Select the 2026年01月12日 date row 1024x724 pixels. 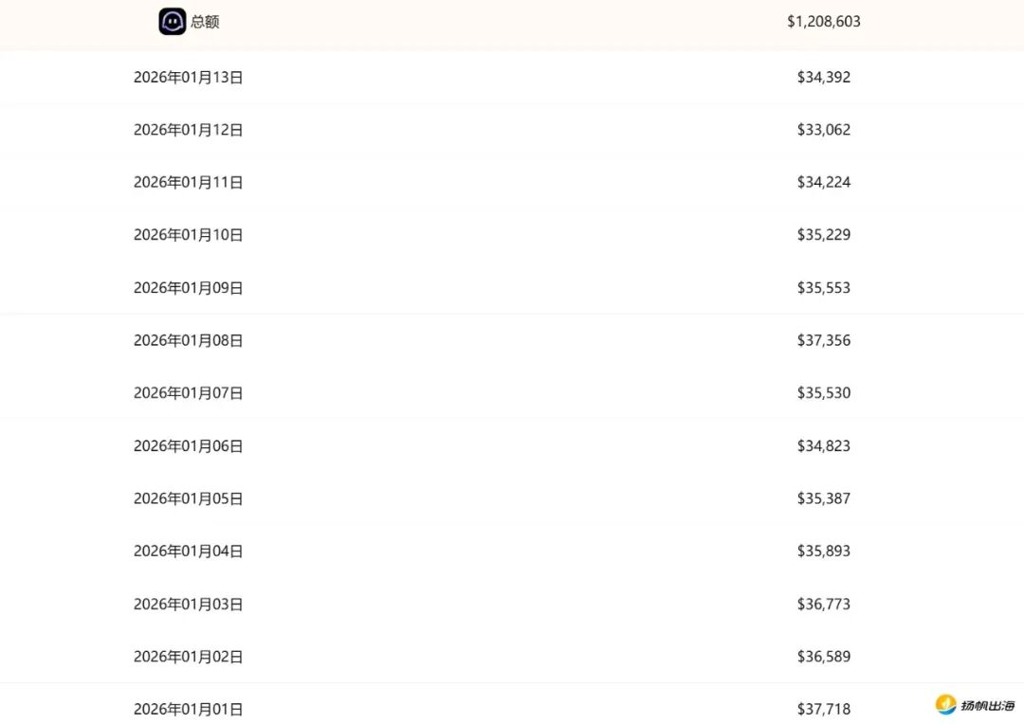188,130
